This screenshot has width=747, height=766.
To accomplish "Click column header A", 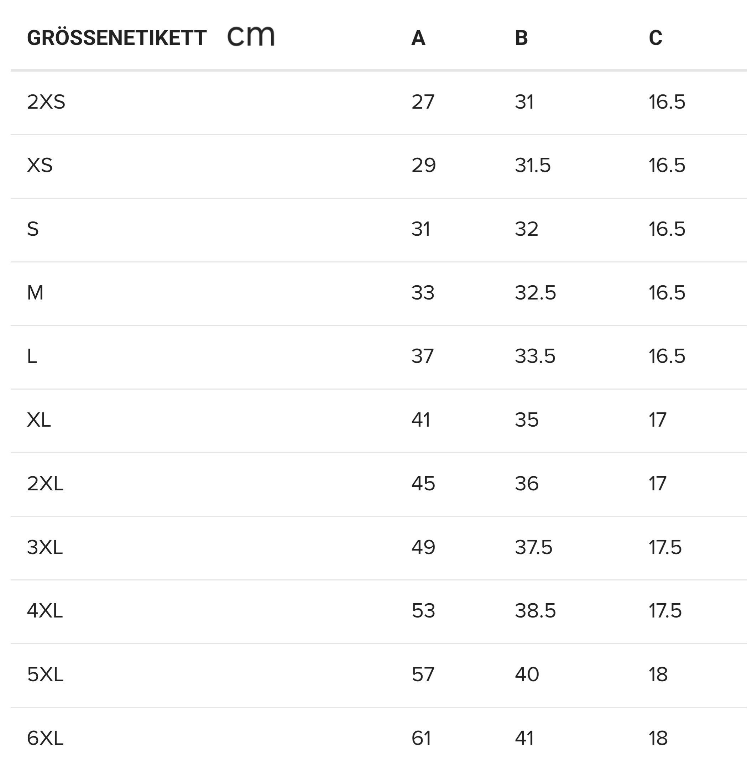I will pyautogui.click(x=418, y=38).
